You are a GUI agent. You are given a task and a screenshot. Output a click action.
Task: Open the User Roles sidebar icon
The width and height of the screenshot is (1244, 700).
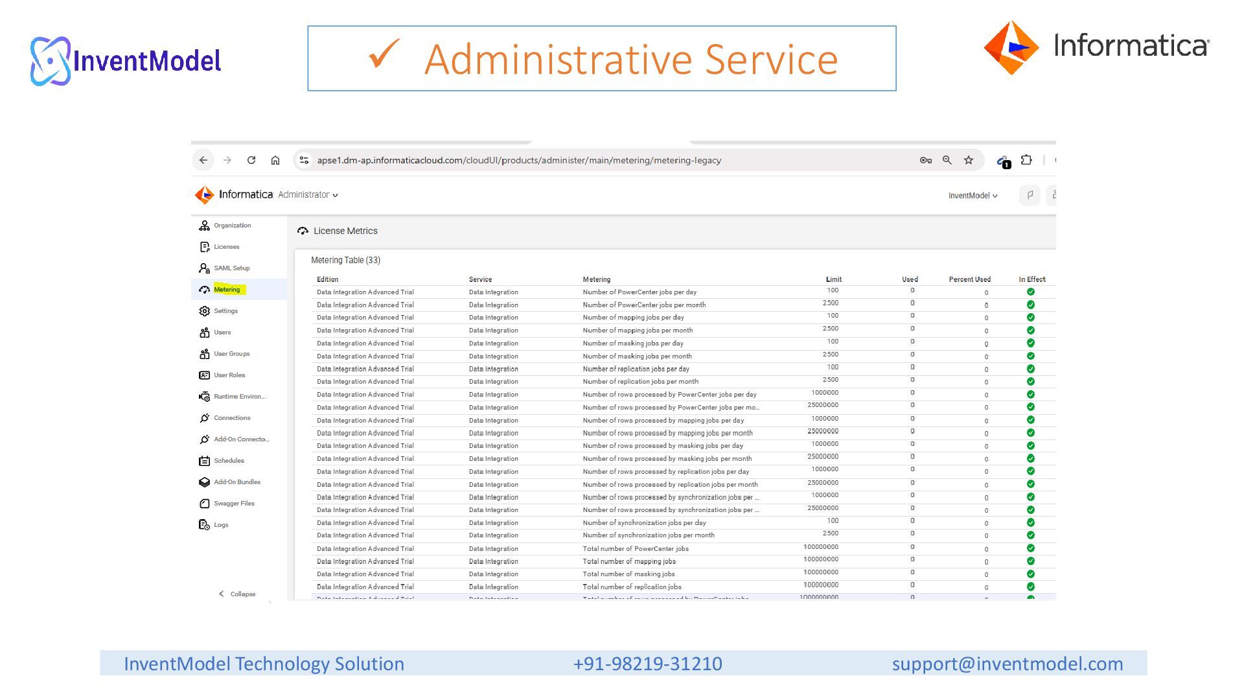[x=204, y=375]
